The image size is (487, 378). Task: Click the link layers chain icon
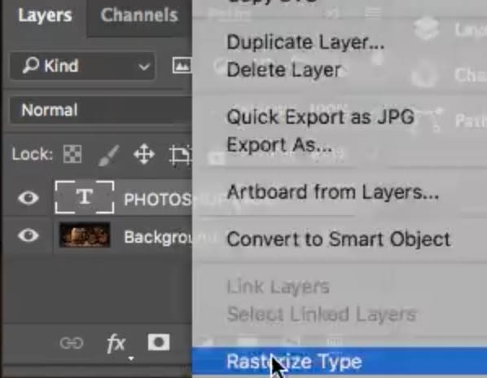(x=72, y=343)
